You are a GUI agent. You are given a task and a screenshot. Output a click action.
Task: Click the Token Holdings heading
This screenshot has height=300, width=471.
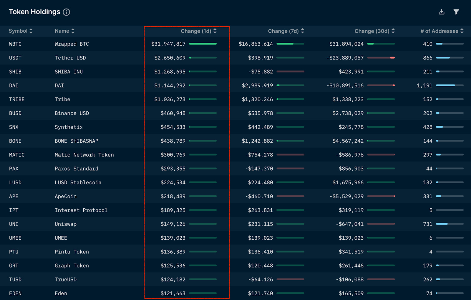click(34, 12)
